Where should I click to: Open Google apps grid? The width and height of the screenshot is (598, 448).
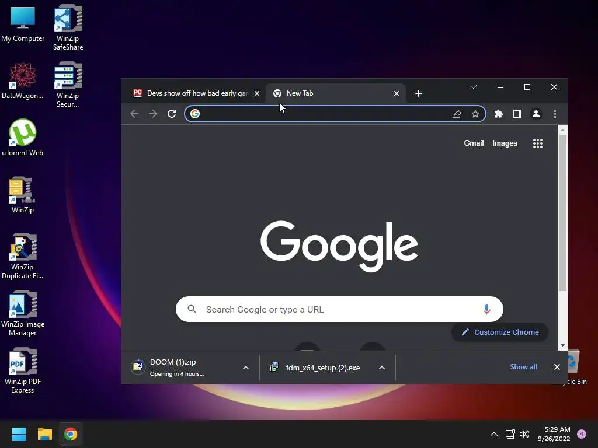pyautogui.click(x=538, y=143)
